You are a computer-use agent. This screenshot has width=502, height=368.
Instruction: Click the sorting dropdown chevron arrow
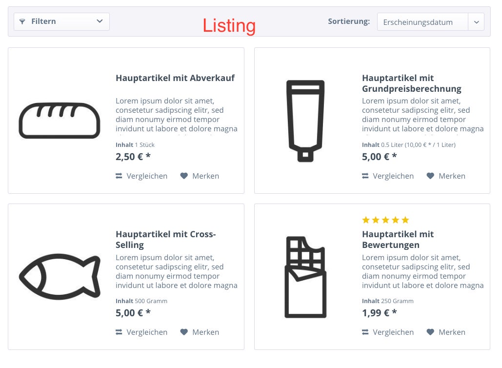476,22
